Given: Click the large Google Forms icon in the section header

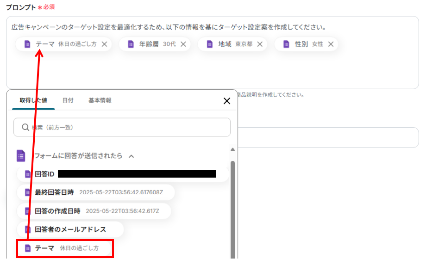Looking at the screenshot, I should [x=21, y=156].
